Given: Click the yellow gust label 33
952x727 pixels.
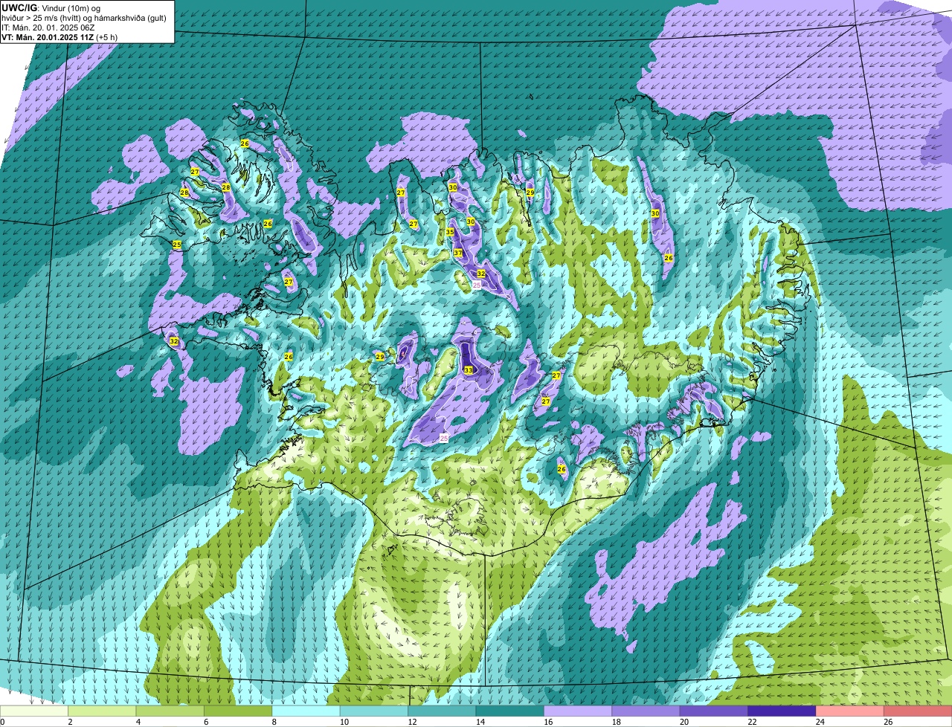Looking at the screenshot, I should [468, 369].
